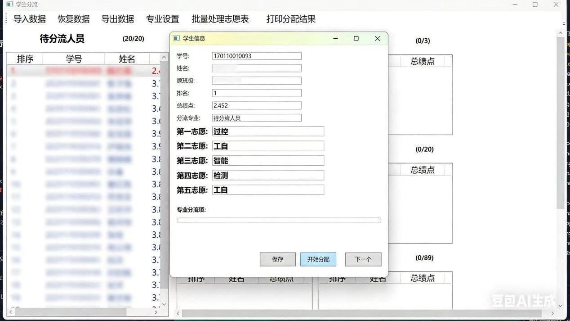Click the 学号 column header in list
570x321 pixels.
click(x=74, y=59)
